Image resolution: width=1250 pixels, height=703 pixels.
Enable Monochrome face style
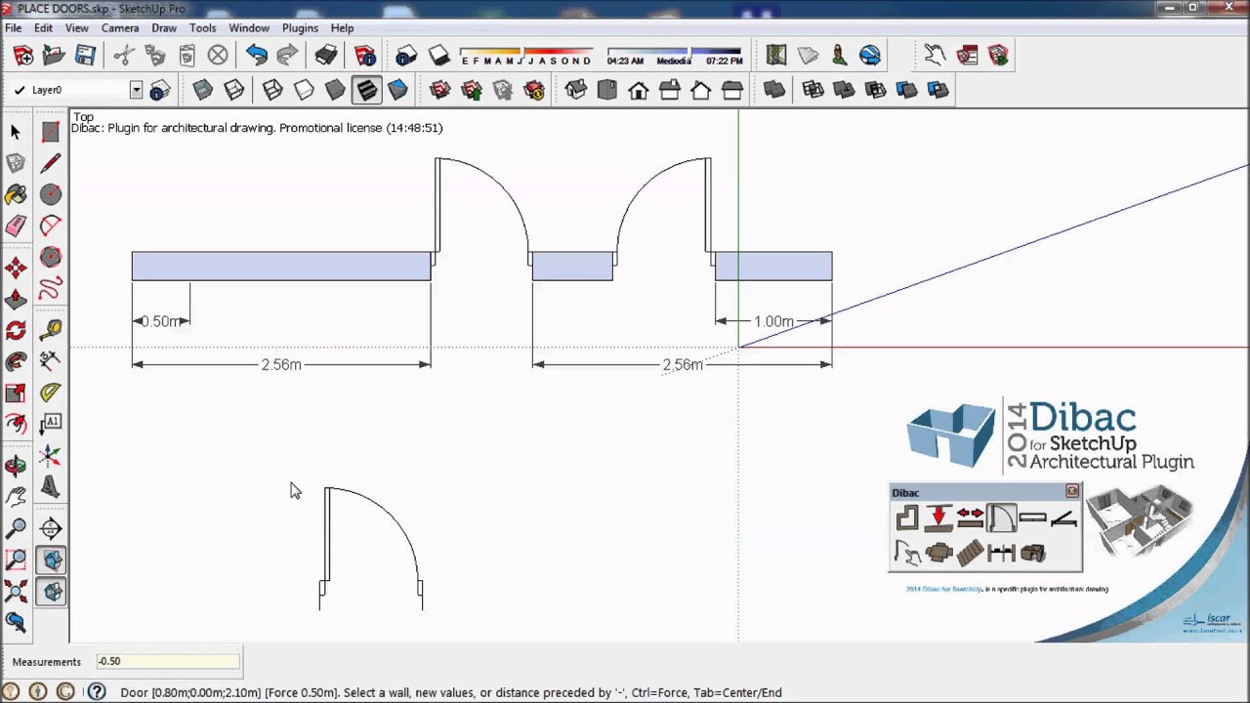pos(397,90)
